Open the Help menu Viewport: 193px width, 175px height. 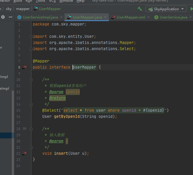coord(80,1)
